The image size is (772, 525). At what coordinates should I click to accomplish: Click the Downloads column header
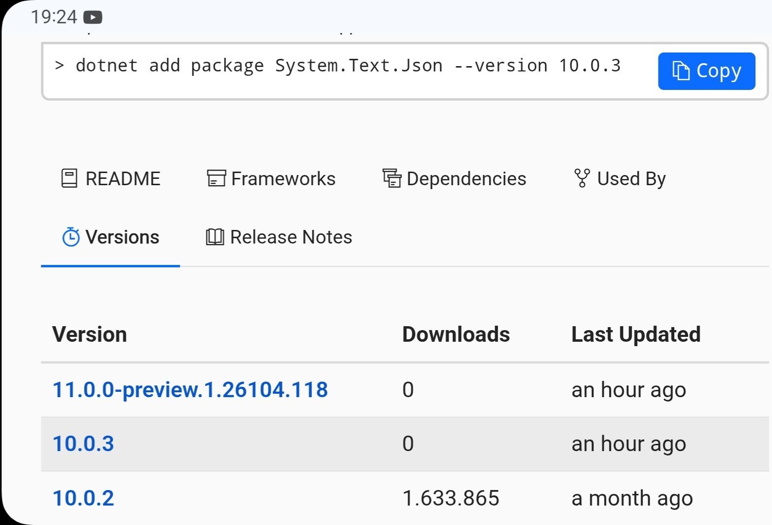[456, 334]
